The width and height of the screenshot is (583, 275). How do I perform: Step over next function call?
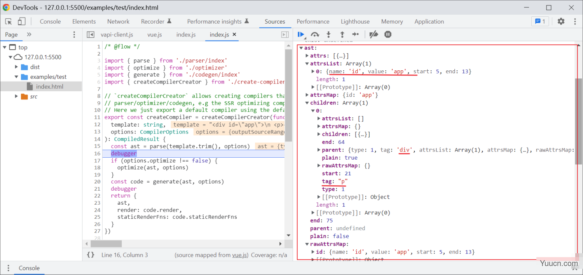[x=315, y=35]
